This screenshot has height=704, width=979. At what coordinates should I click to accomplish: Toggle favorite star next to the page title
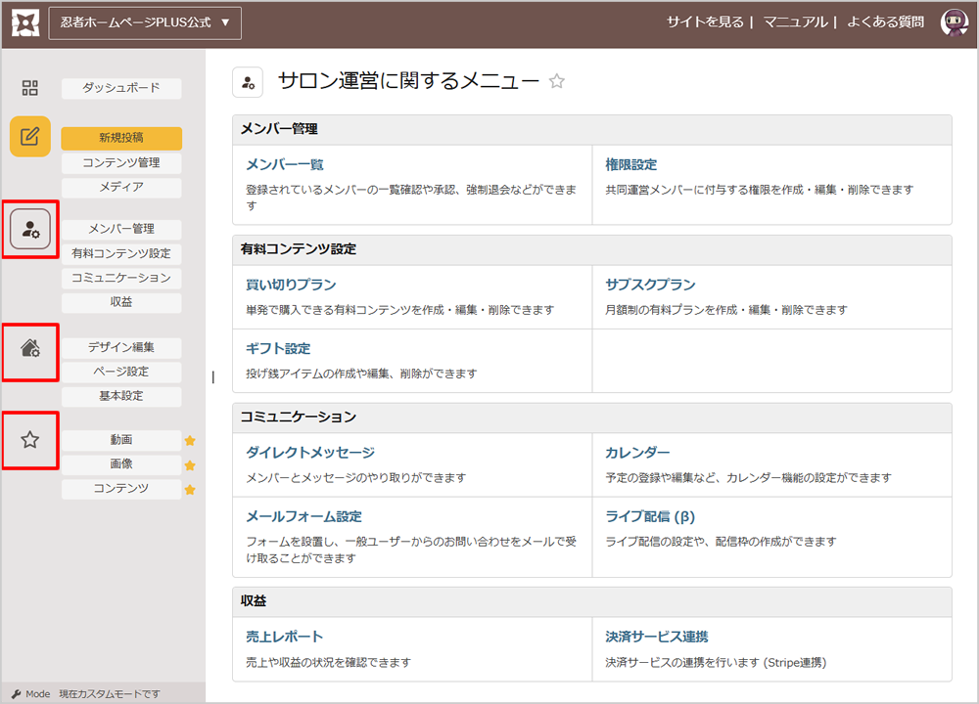pyautogui.click(x=557, y=81)
